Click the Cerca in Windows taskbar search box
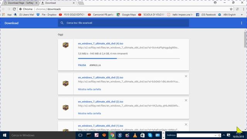Image resolution: width=247 pixels, height=139 pixels. point(42,135)
